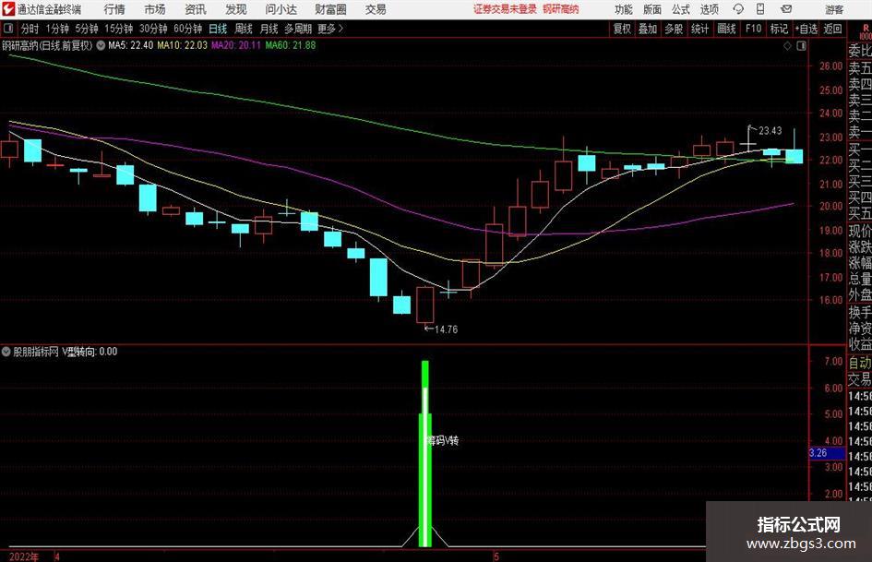Switch to 分时 chart tab
Screen dimensions: 872x562
pyautogui.click(x=30, y=29)
